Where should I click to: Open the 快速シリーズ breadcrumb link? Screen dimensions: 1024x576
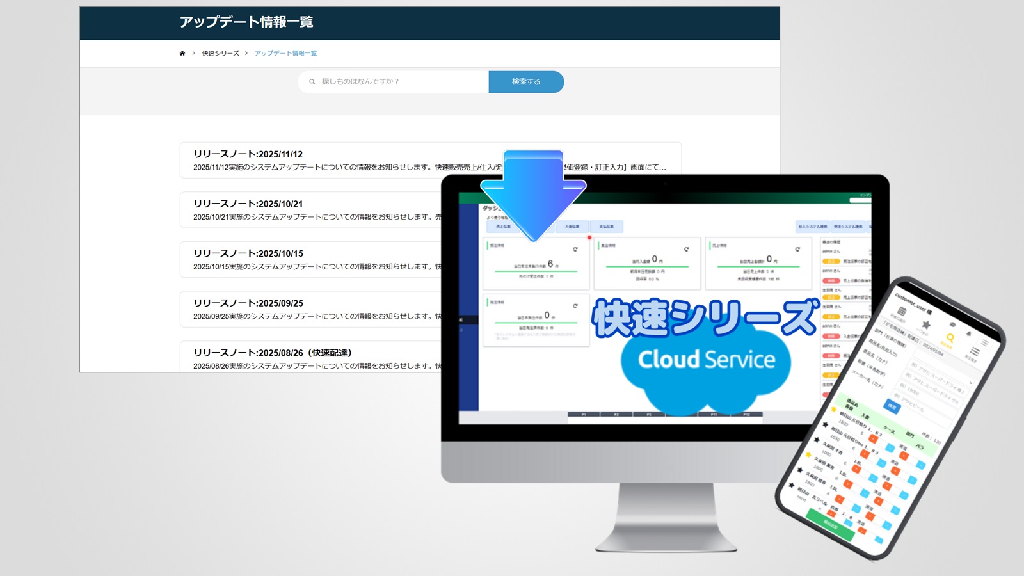coord(221,53)
